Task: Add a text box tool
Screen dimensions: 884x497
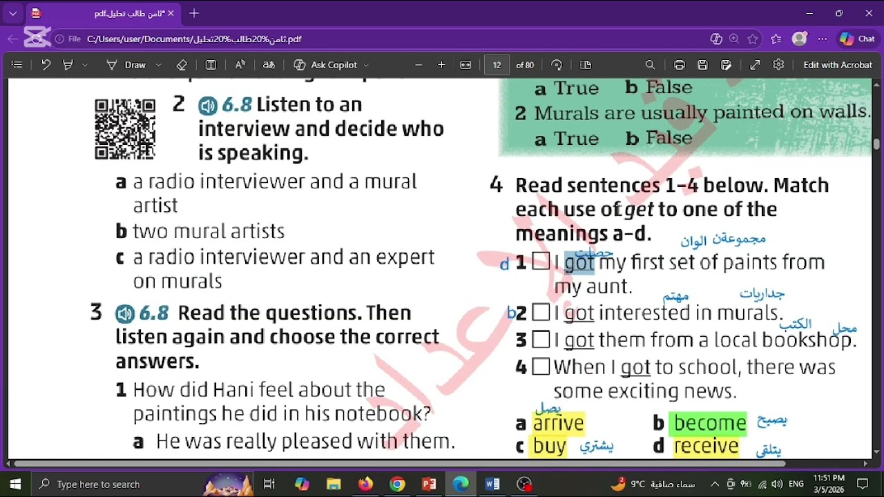Action: tap(211, 65)
